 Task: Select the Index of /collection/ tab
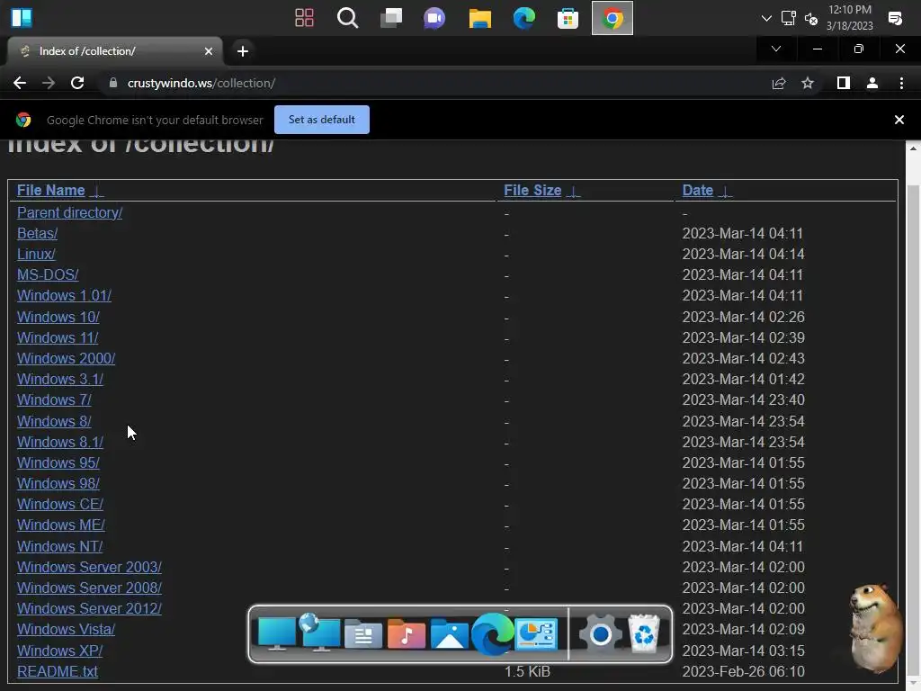coord(115,51)
